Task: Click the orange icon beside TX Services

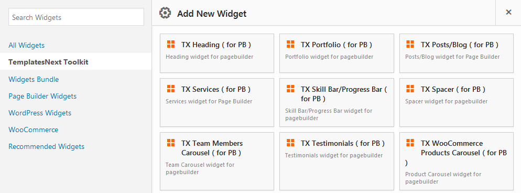Action: tap(171, 89)
